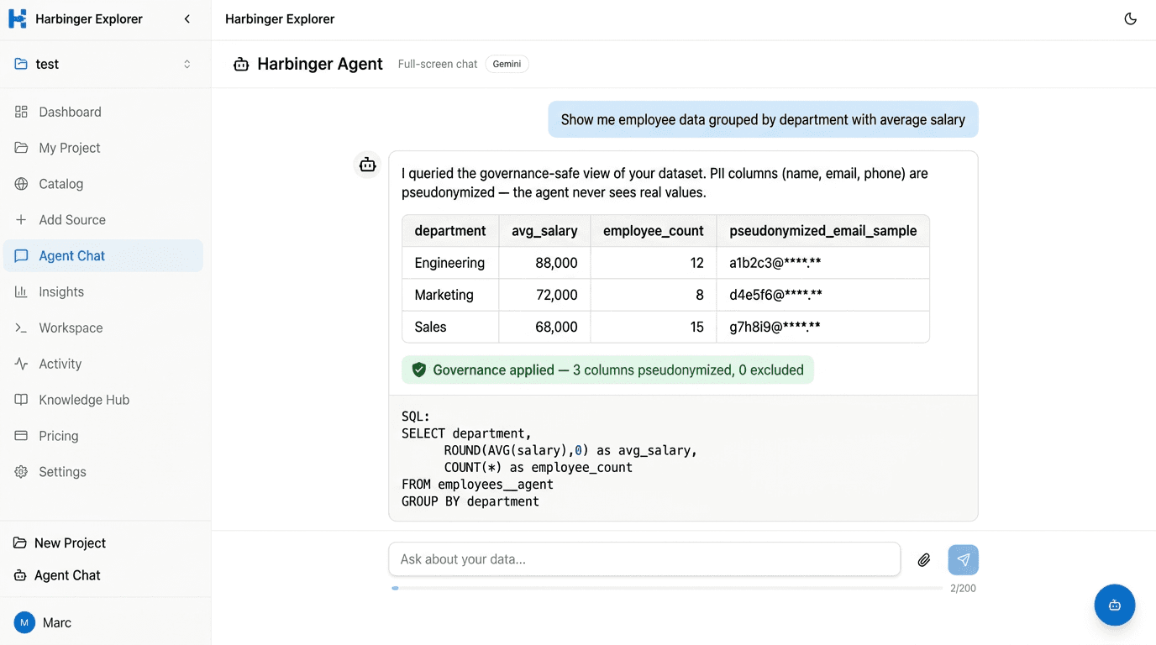Toggle dark mode with the moon icon
The width and height of the screenshot is (1156, 645).
(1130, 19)
